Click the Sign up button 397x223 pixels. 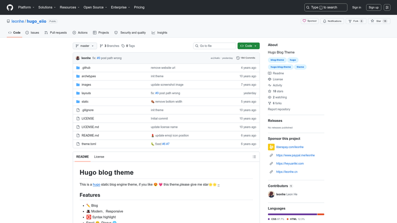(x=374, y=7)
